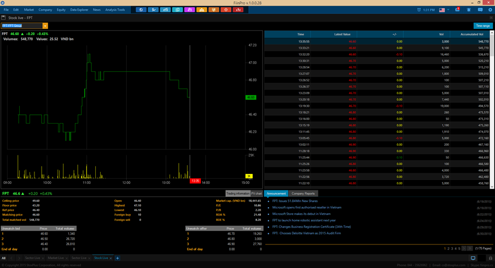This screenshot has width=495, height=268.
Task: Click the FPT-FPT Group ticker input field
Action: tap(22, 26)
